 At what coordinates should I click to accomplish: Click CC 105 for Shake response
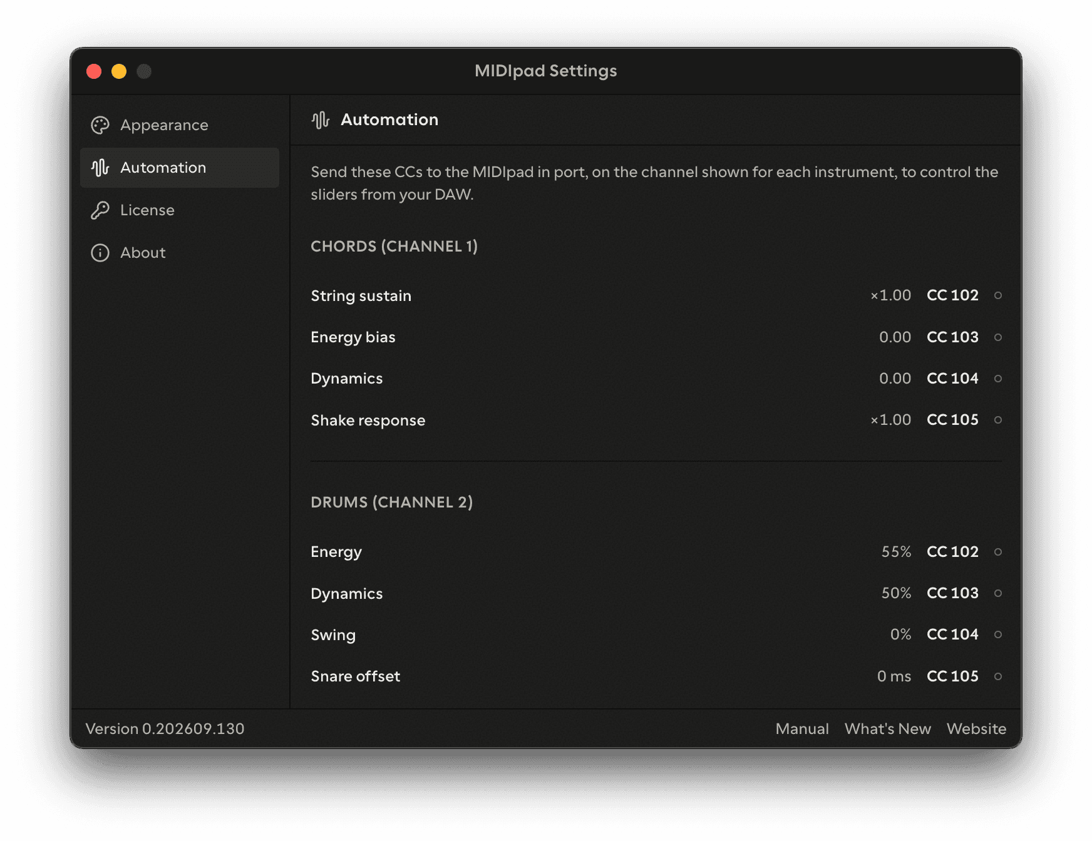952,420
